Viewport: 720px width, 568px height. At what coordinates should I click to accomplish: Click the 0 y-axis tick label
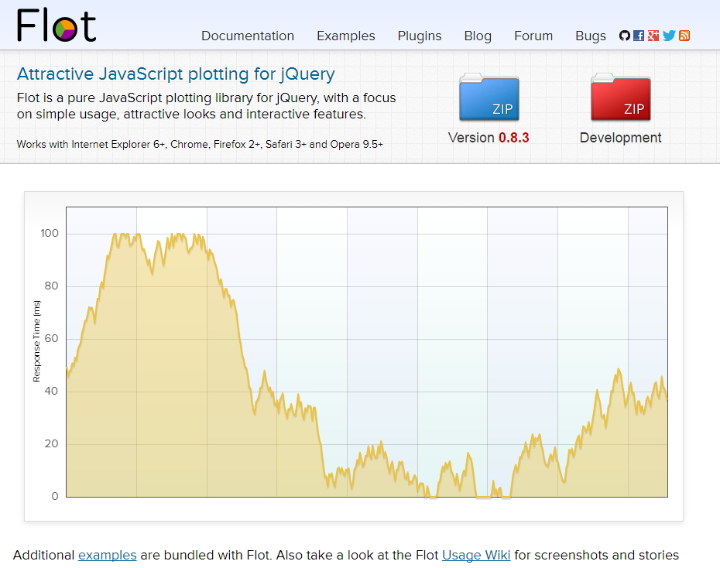tap(55, 496)
